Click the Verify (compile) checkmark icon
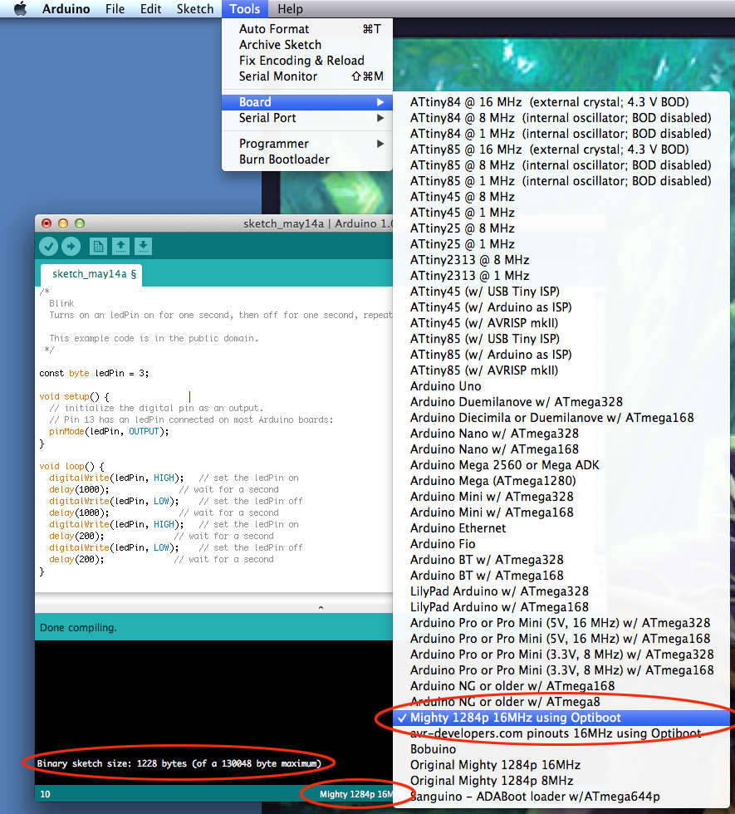This screenshot has height=814, width=735. coord(48,246)
